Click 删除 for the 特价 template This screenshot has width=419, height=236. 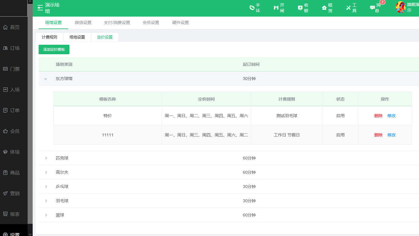[x=378, y=116]
